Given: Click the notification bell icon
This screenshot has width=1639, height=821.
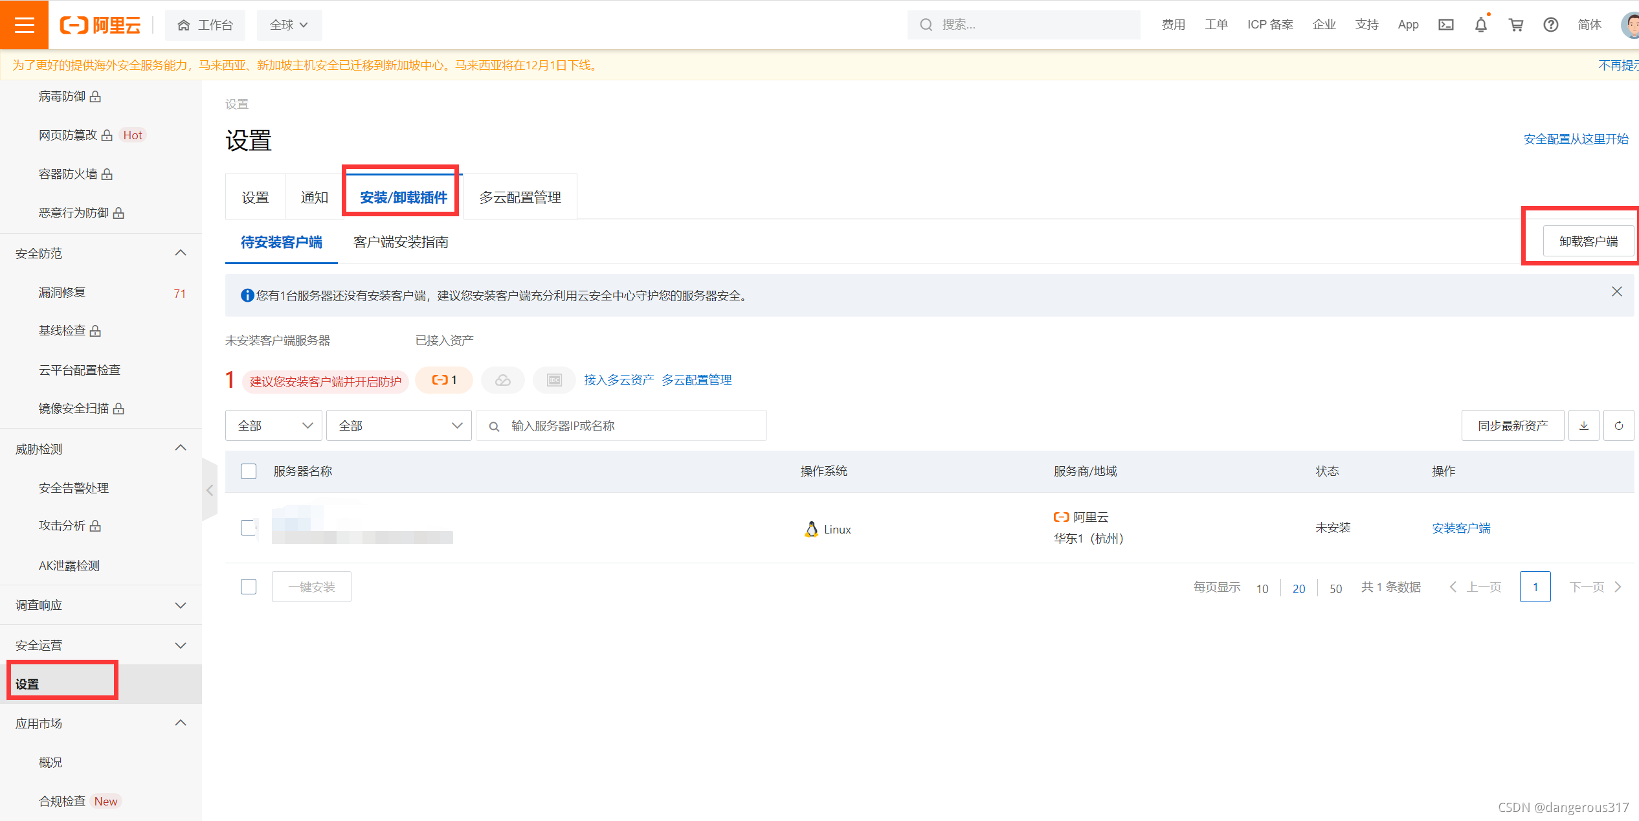Looking at the screenshot, I should (x=1480, y=25).
